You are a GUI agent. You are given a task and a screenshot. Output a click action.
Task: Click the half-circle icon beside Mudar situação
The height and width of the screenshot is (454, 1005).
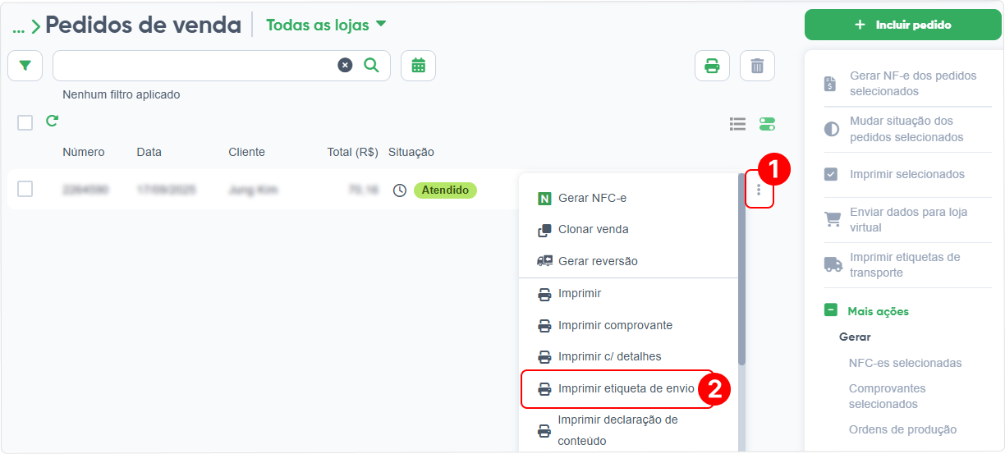click(832, 130)
